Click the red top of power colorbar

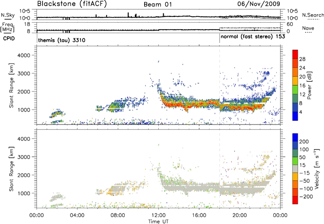(x=295, y=54)
